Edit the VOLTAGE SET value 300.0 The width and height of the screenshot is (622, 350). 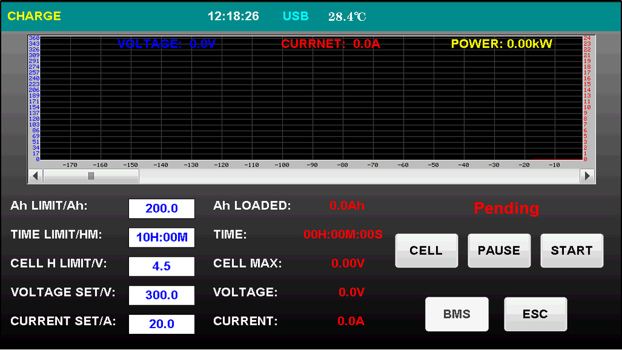(161, 295)
